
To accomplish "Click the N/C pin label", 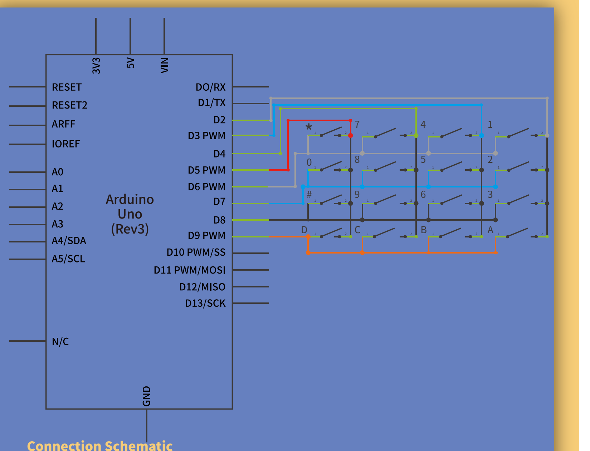I will tap(60, 341).
